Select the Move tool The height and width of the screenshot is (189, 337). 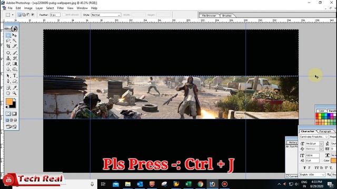pyautogui.click(x=14, y=35)
